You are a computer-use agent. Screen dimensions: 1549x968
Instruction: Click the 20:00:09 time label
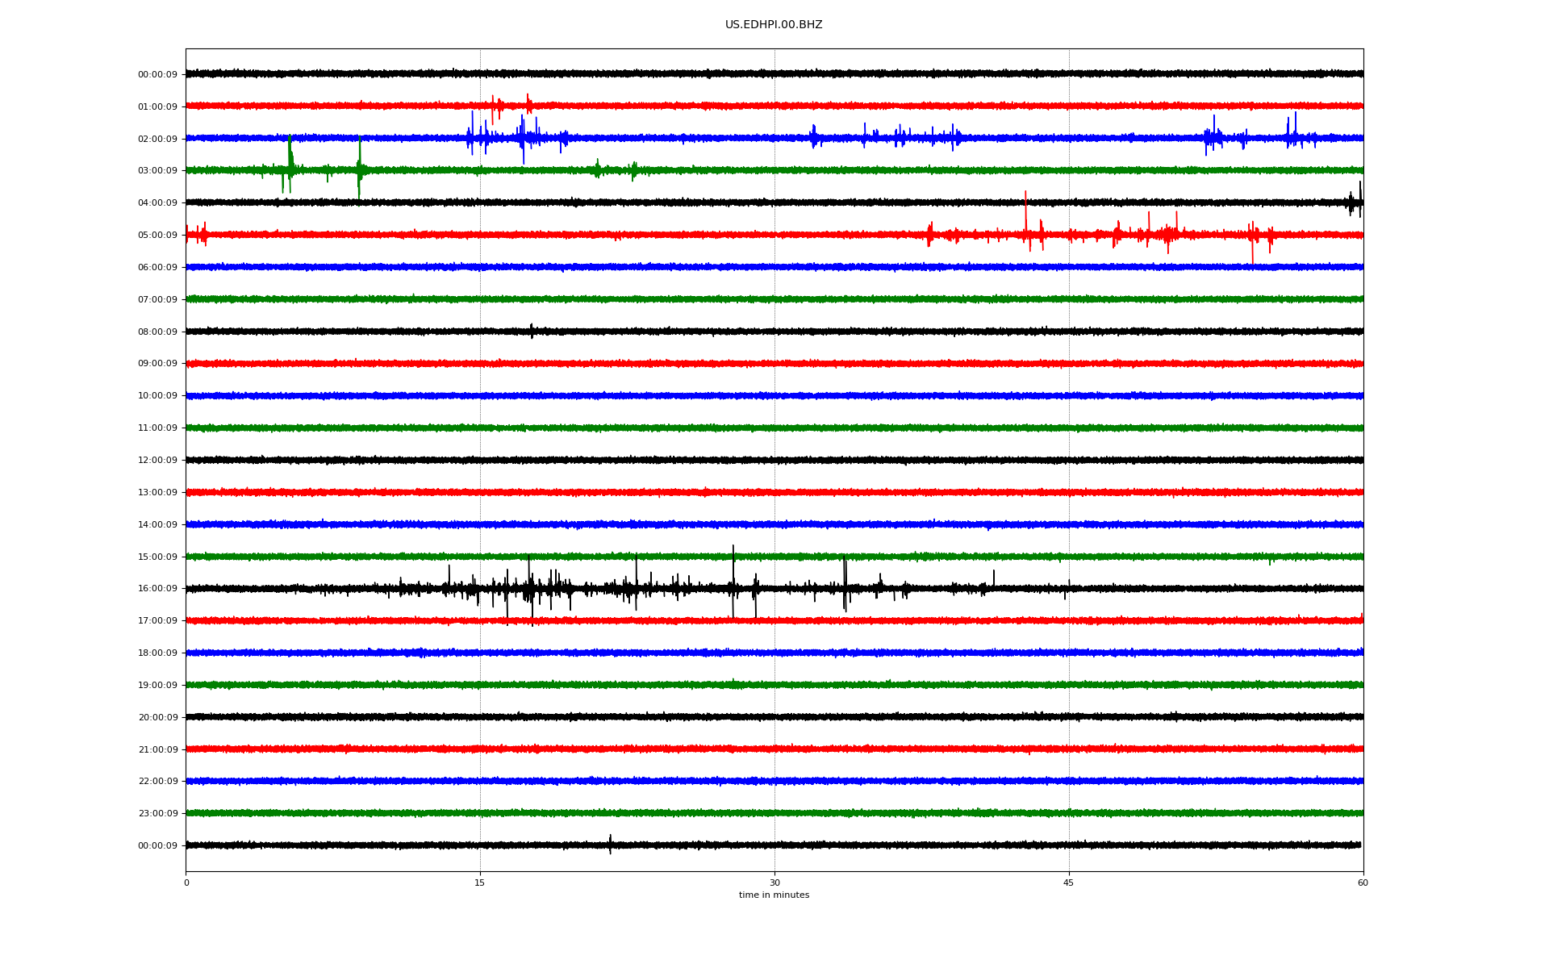pos(157,718)
